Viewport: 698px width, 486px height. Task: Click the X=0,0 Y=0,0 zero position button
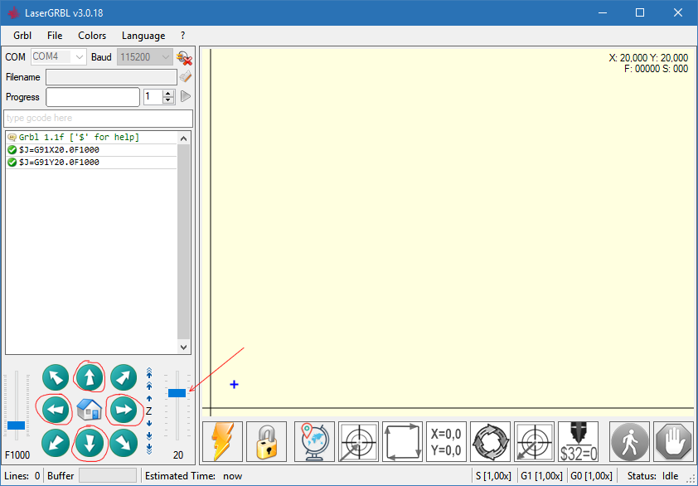[x=446, y=441]
